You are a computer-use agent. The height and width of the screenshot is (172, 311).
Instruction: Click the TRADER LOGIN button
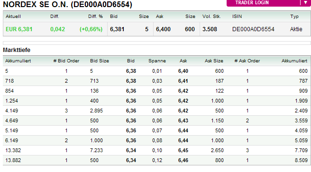coord(264,3)
